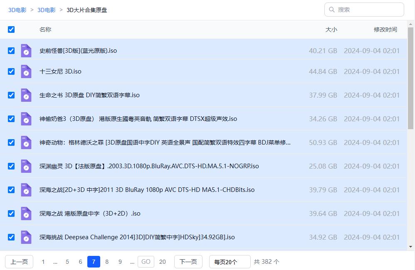This screenshot has width=415, height=270.
Task: Click the file icon for 生命之书 3D原盘
Action: (26, 95)
